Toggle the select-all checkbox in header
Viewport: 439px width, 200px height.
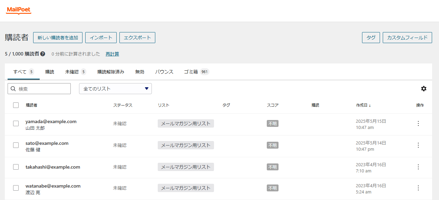(16, 105)
